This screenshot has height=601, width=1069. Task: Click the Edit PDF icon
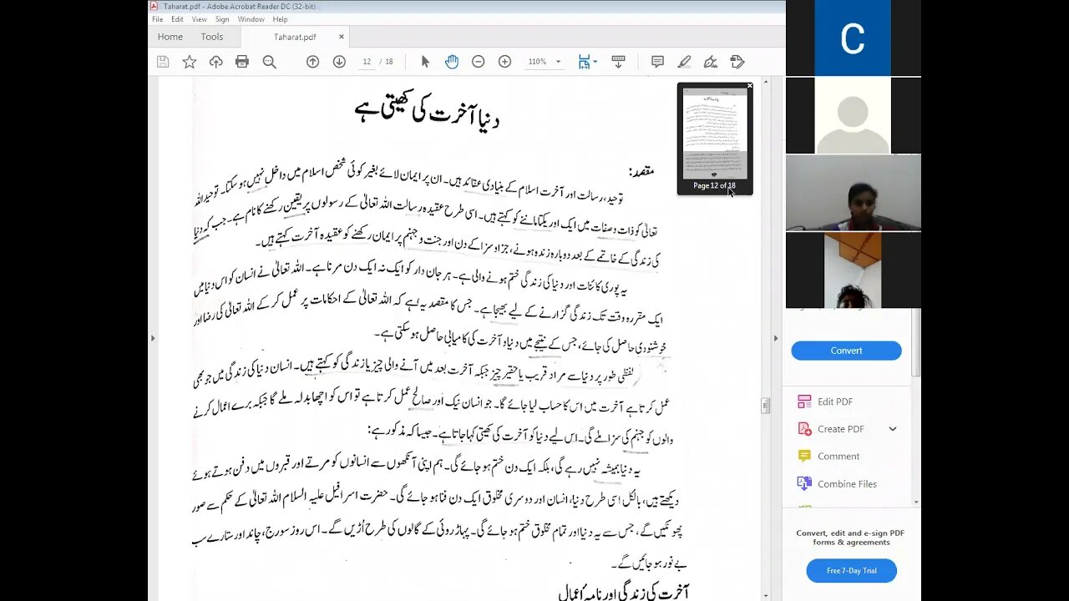click(x=804, y=402)
